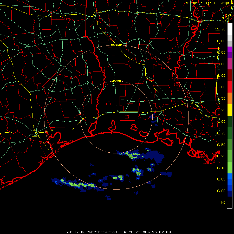Click the 50 NMI range ring label
This screenshot has height=234, width=234.
tap(116, 81)
